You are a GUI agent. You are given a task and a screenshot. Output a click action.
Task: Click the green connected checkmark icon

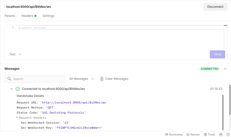pyautogui.click(x=18, y=89)
